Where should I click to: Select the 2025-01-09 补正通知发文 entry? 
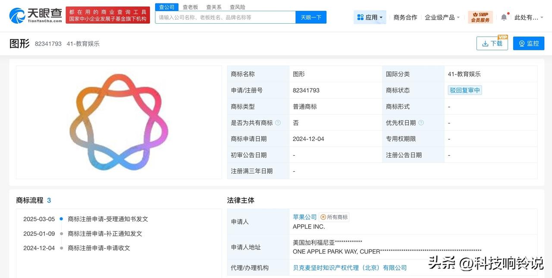click(x=82, y=234)
